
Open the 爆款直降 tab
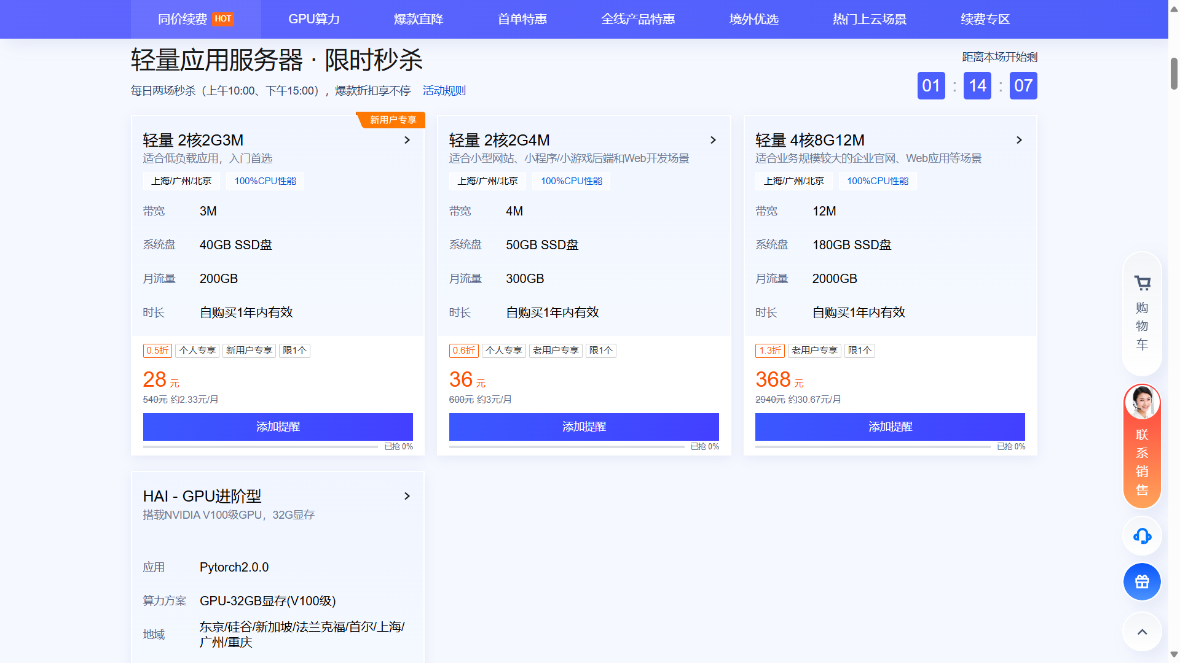pyautogui.click(x=418, y=19)
